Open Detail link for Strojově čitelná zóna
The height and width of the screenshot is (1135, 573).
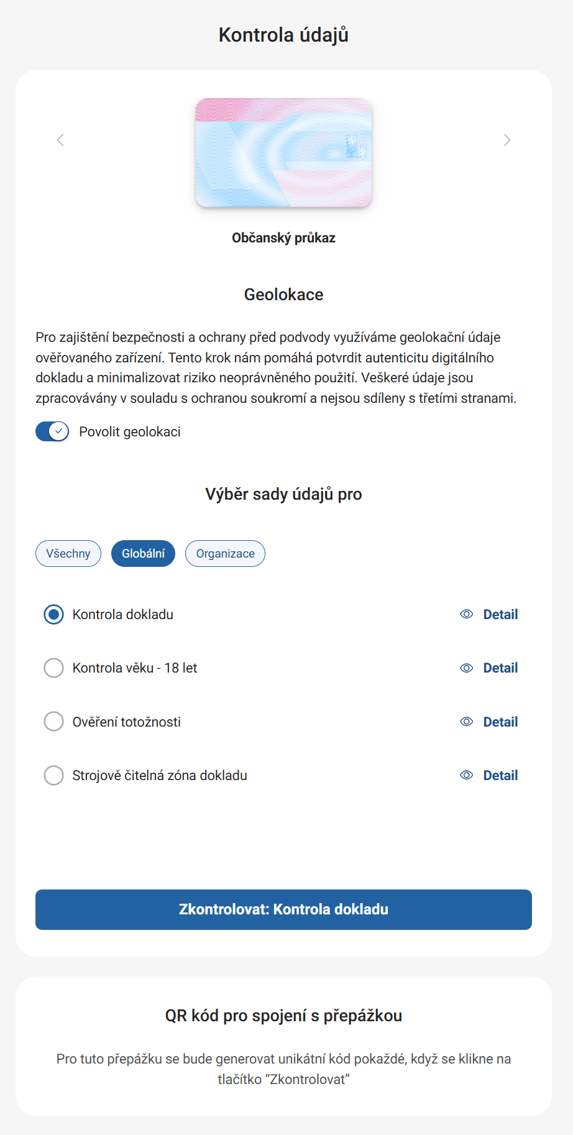[500, 775]
